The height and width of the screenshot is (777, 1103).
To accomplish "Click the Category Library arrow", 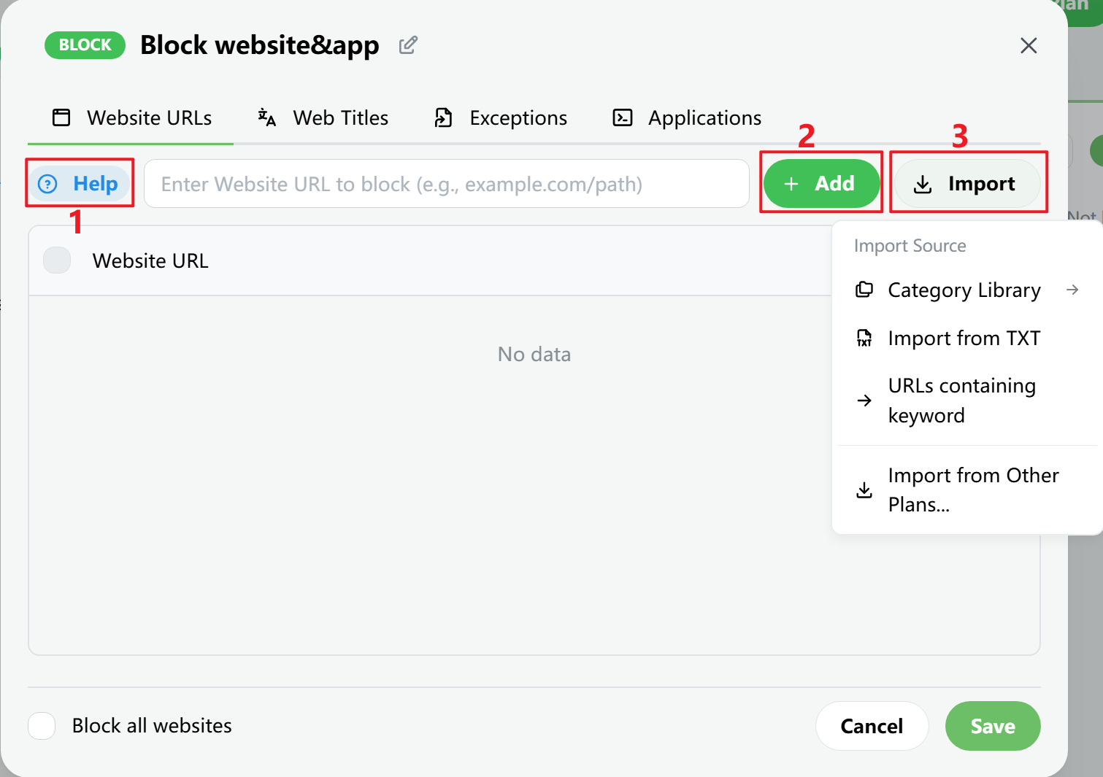I will click(x=1072, y=290).
